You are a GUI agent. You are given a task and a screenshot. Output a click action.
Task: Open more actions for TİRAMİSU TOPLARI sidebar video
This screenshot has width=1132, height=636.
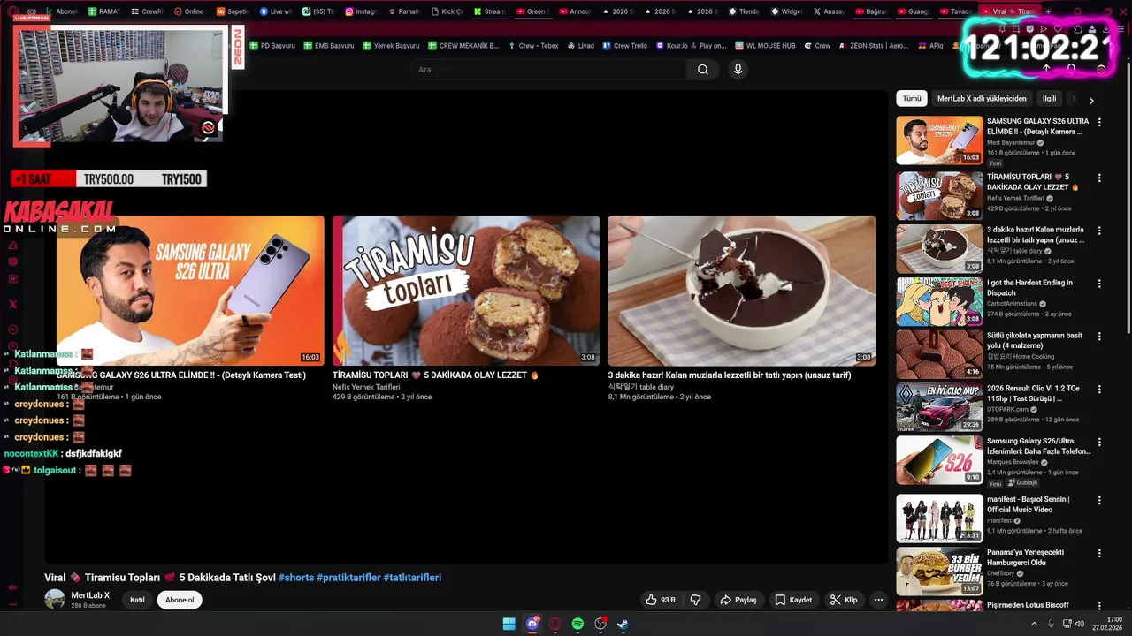[x=1099, y=178]
